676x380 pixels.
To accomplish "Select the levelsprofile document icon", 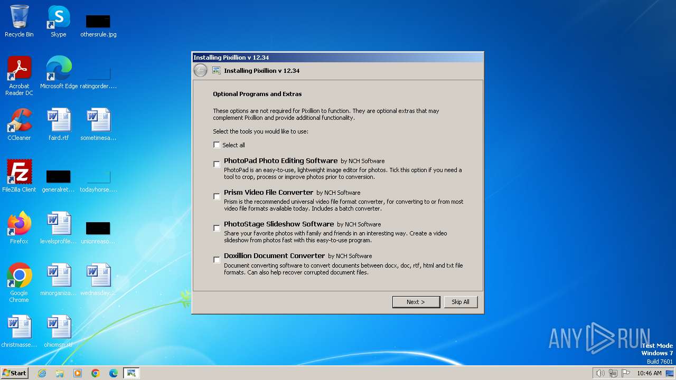I will pos(59,228).
